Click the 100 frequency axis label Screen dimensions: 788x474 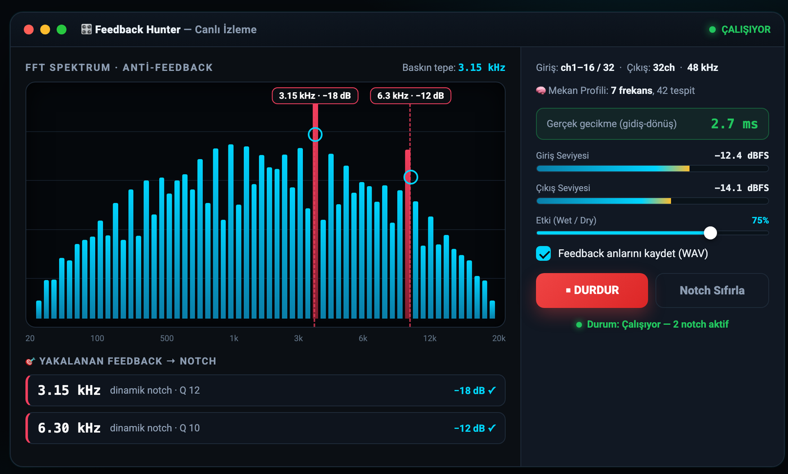pyautogui.click(x=97, y=338)
